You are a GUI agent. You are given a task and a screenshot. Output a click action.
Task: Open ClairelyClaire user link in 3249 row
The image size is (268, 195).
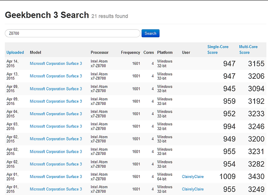coord(193,189)
